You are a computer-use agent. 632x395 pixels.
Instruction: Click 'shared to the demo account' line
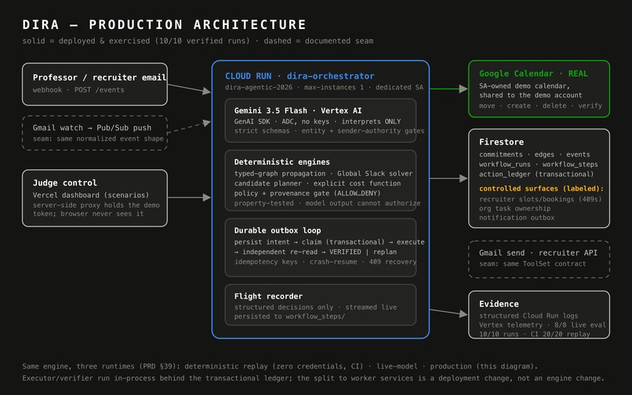(x=530, y=95)
